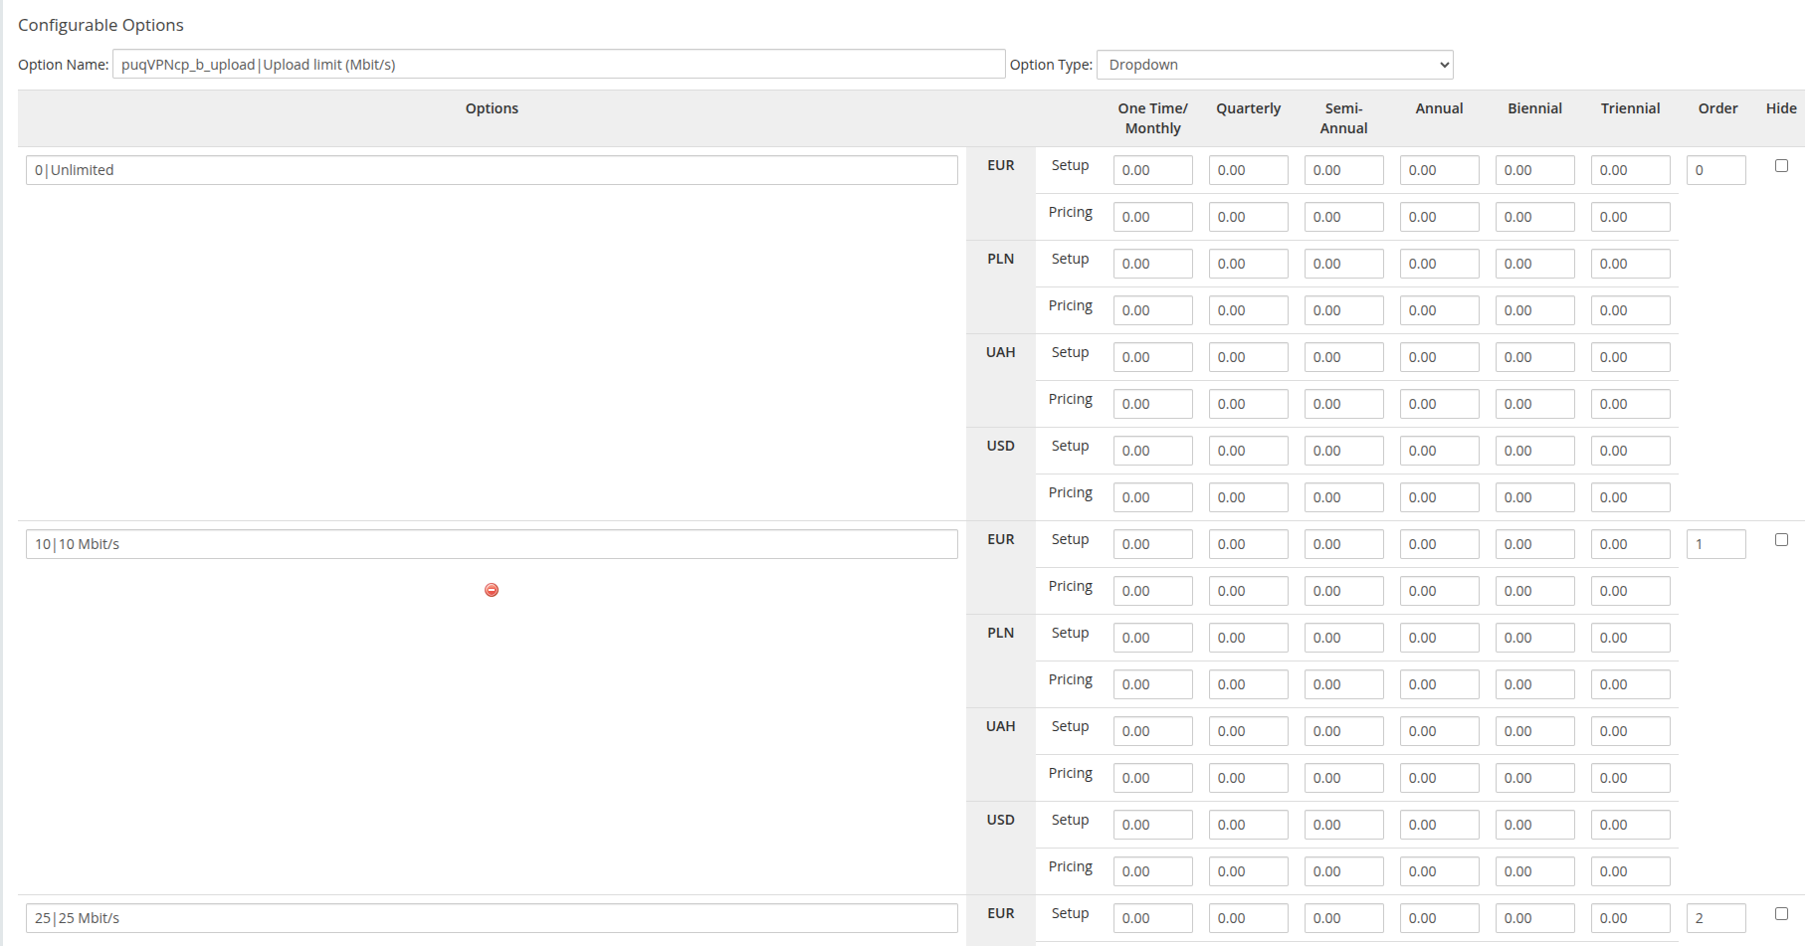Click the Configurable Options heading

pyautogui.click(x=101, y=25)
